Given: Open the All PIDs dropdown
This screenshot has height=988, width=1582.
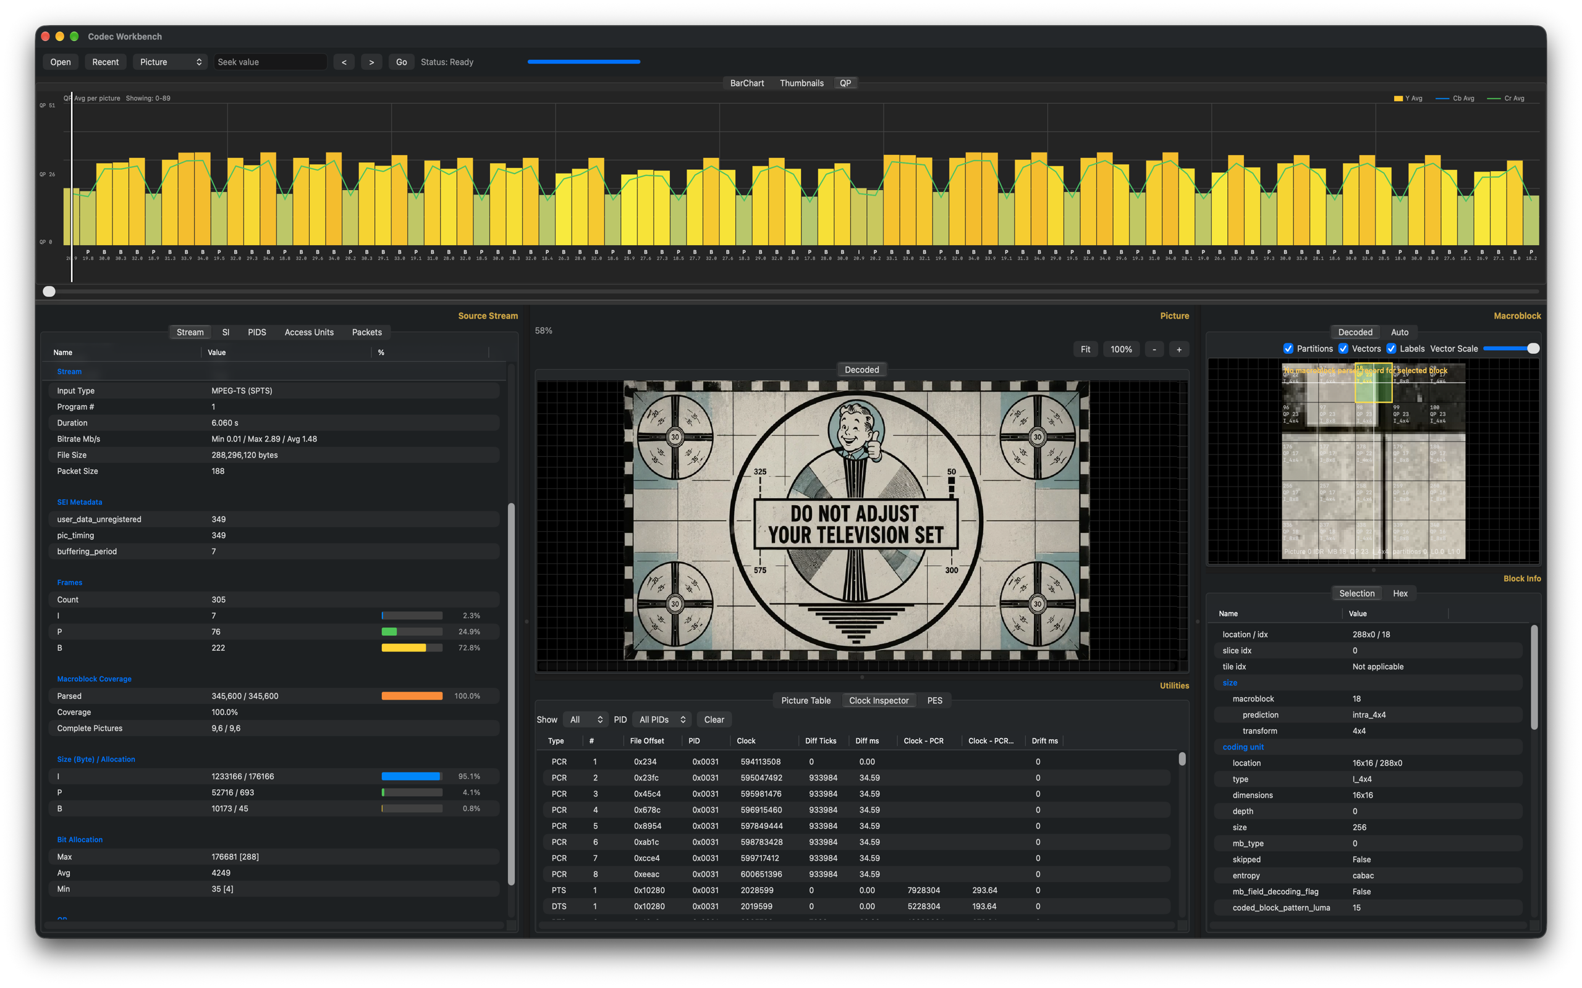Looking at the screenshot, I should (x=662, y=719).
